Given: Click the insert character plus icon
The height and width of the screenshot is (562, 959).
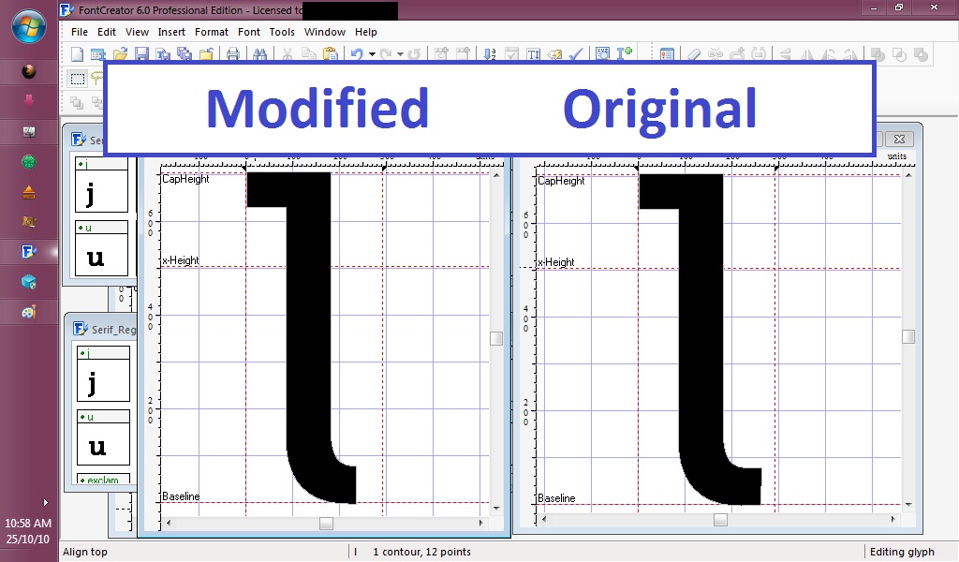Looking at the screenshot, I should [625, 54].
